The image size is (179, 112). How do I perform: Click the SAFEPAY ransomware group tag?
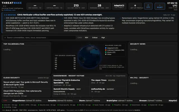(x=110, y=89)
